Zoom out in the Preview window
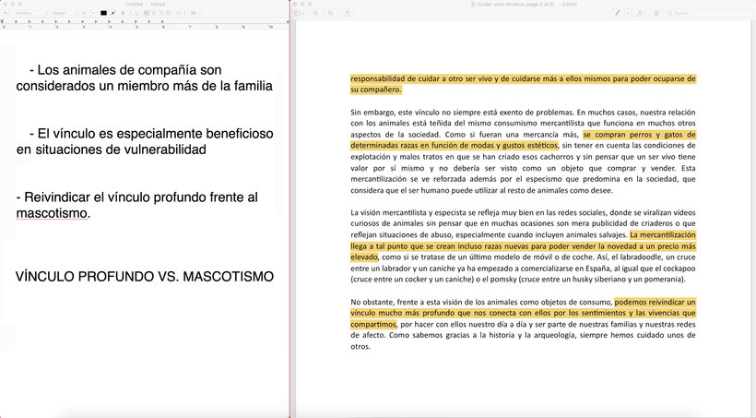 pos(316,13)
